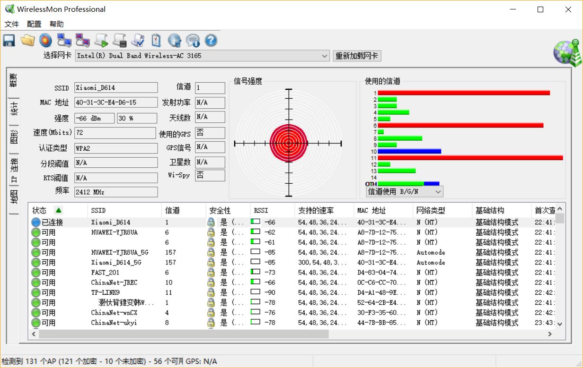Viewport: 583px width, 368px height.
Task: Click the SSID field showing Xiaomi_D614
Action: pyautogui.click(x=116, y=87)
